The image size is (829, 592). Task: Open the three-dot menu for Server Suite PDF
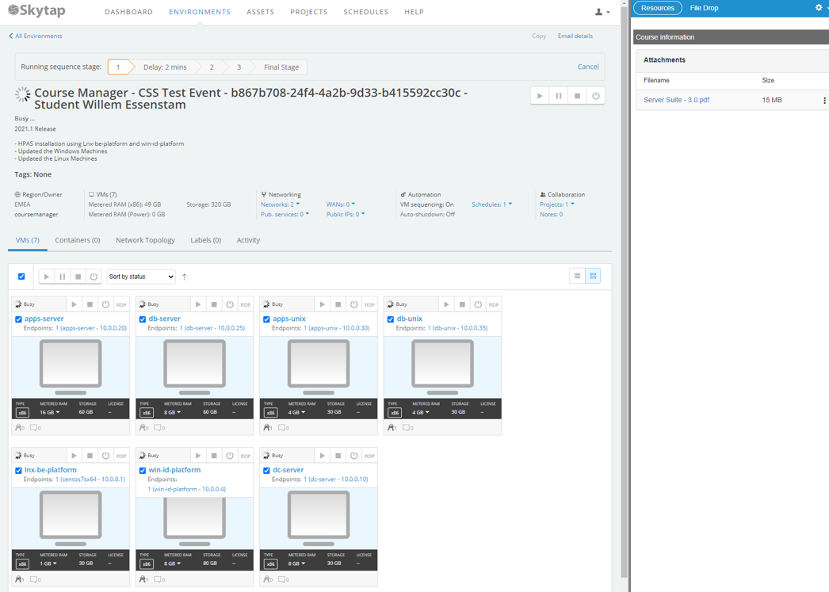(824, 101)
